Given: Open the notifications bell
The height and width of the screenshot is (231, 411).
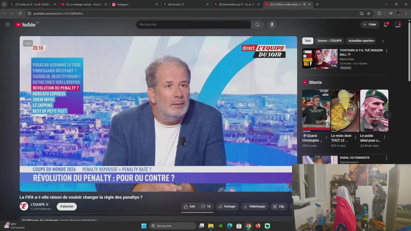Looking at the screenshot, I should coord(386,24).
